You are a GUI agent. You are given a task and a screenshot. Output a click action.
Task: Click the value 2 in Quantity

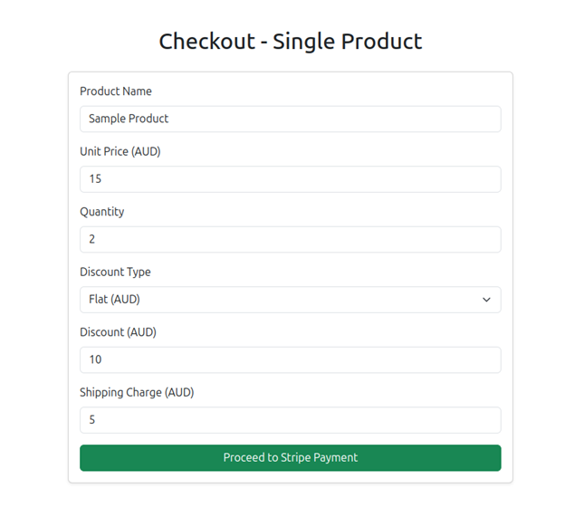(x=92, y=239)
